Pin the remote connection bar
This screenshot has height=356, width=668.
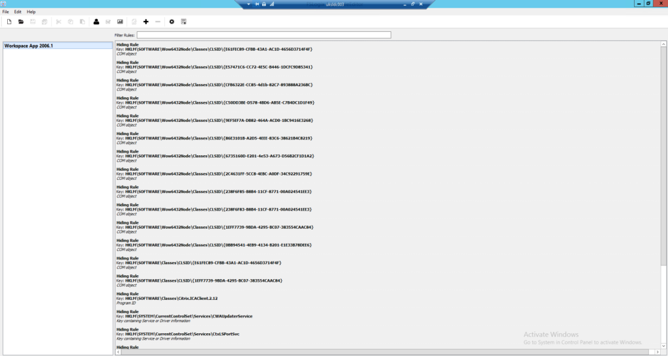[x=256, y=4]
